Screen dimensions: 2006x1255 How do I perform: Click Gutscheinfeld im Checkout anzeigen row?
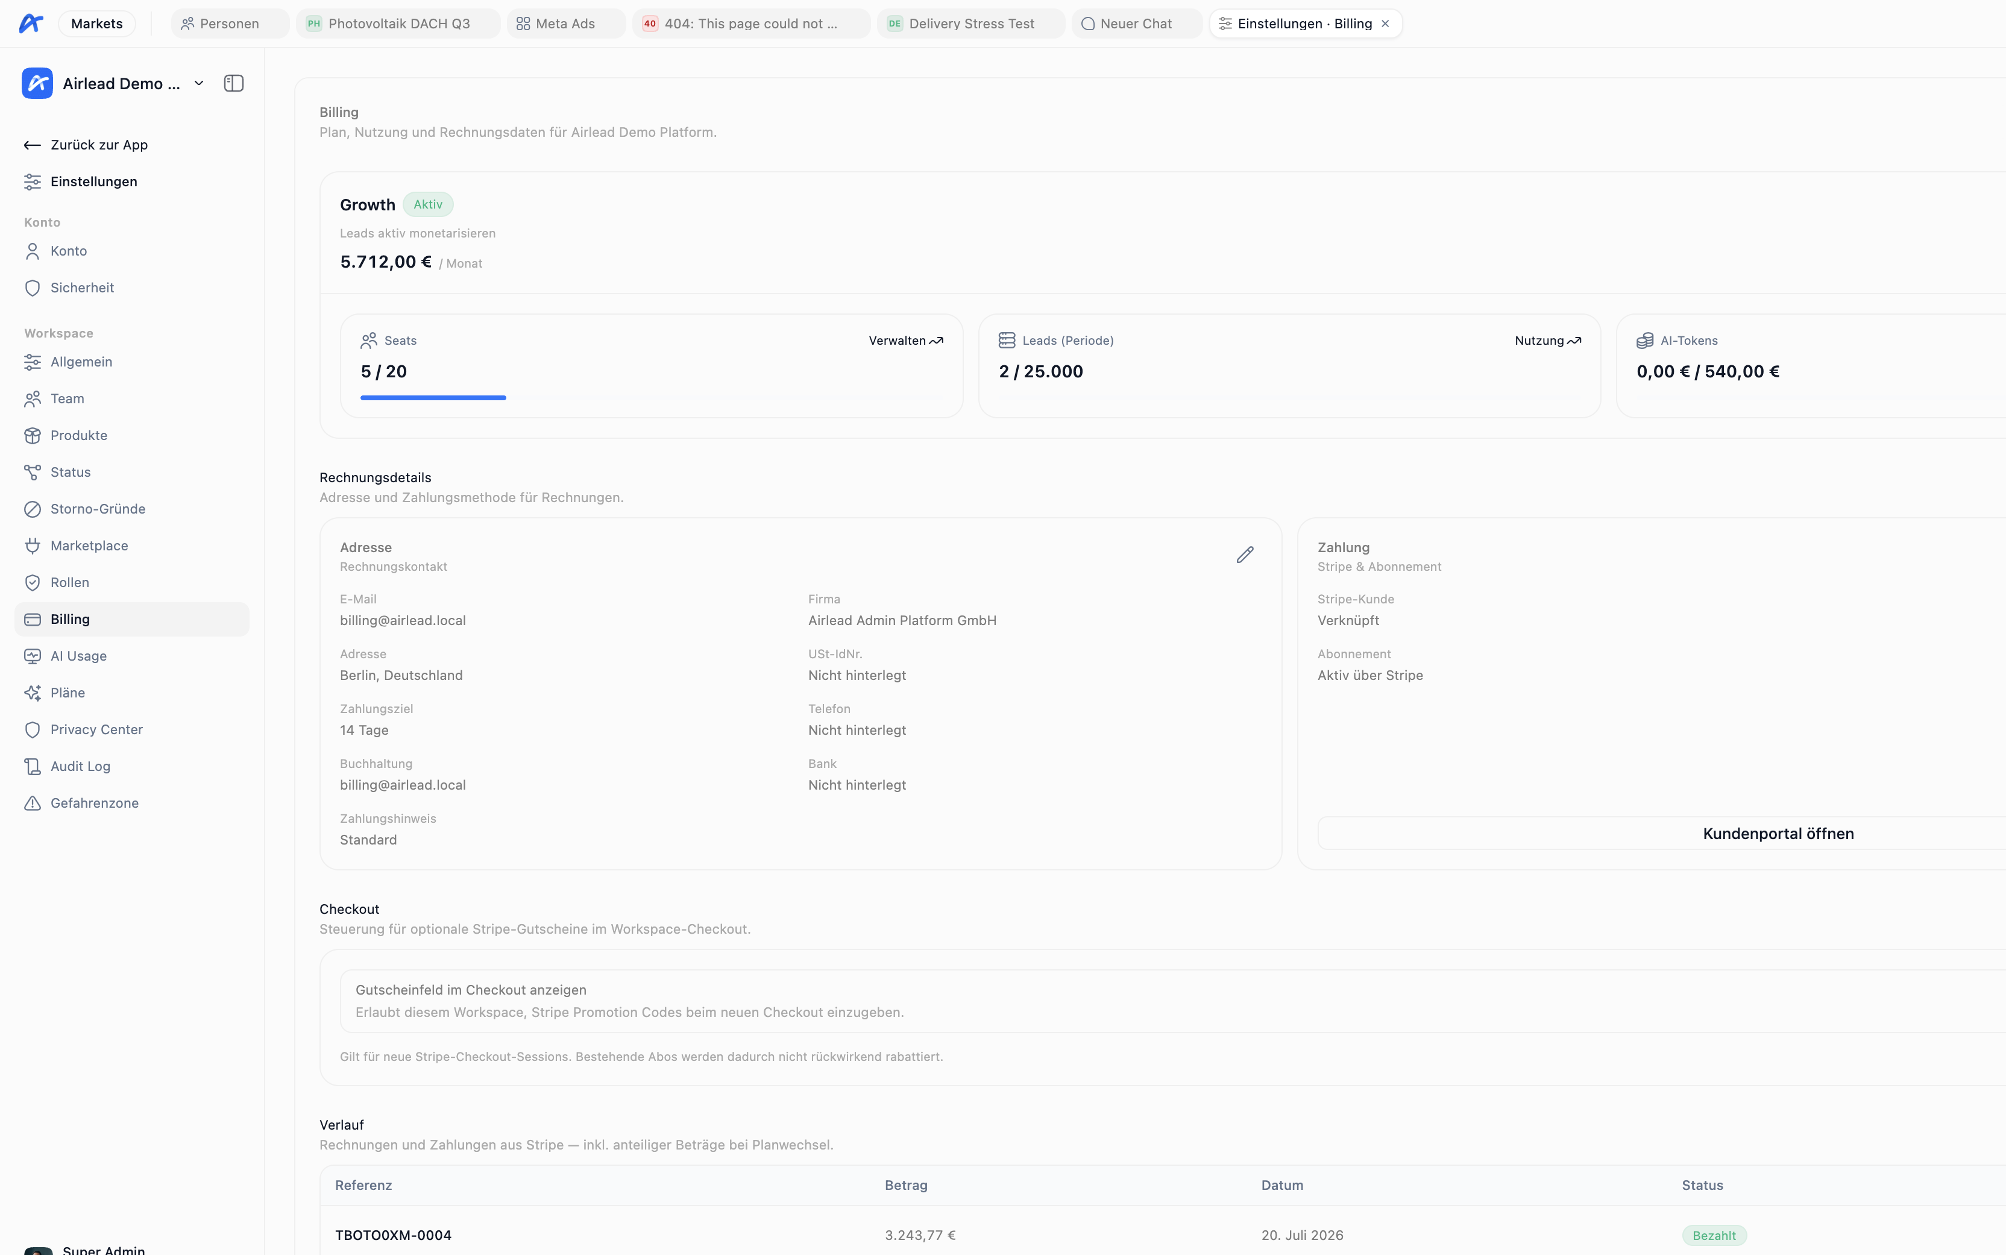coord(1173,1001)
